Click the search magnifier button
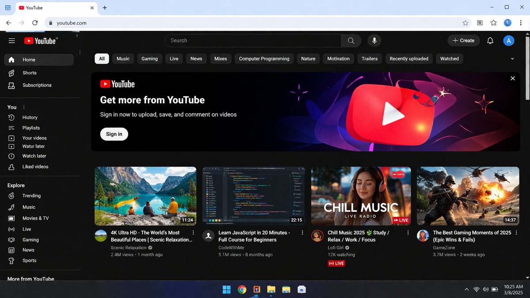Screen dimensions: 530x298 click(x=351, y=41)
